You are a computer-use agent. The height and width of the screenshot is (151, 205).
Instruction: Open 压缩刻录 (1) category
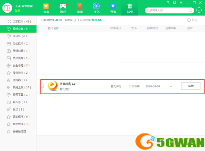(18, 51)
